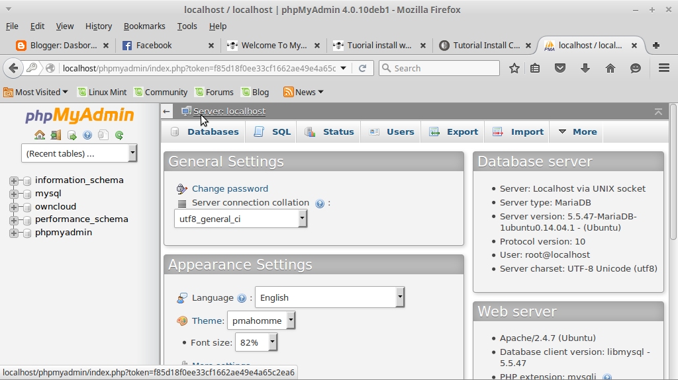Screen dimensions: 678x380
Task: Click collapse top menu icon
Action: [x=658, y=112]
